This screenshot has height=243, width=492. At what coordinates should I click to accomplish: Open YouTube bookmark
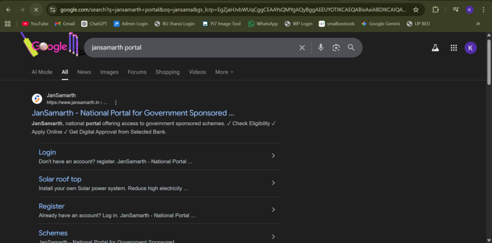pos(35,24)
